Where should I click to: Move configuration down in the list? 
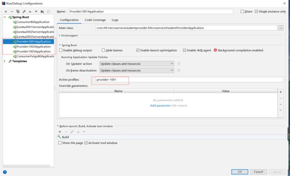coord(36,12)
